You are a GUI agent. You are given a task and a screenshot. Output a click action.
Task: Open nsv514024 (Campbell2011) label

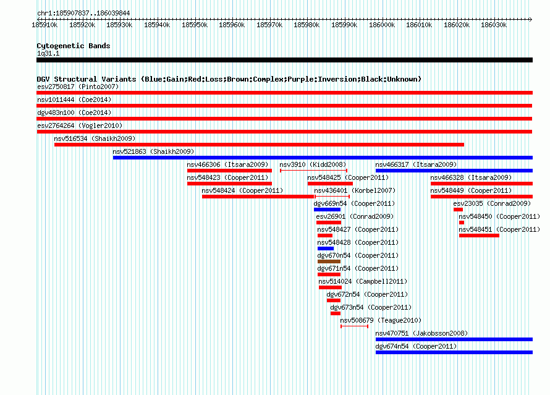pyautogui.click(x=363, y=281)
